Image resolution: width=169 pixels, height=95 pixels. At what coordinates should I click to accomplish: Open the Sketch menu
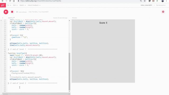click(x=22, y=5)
